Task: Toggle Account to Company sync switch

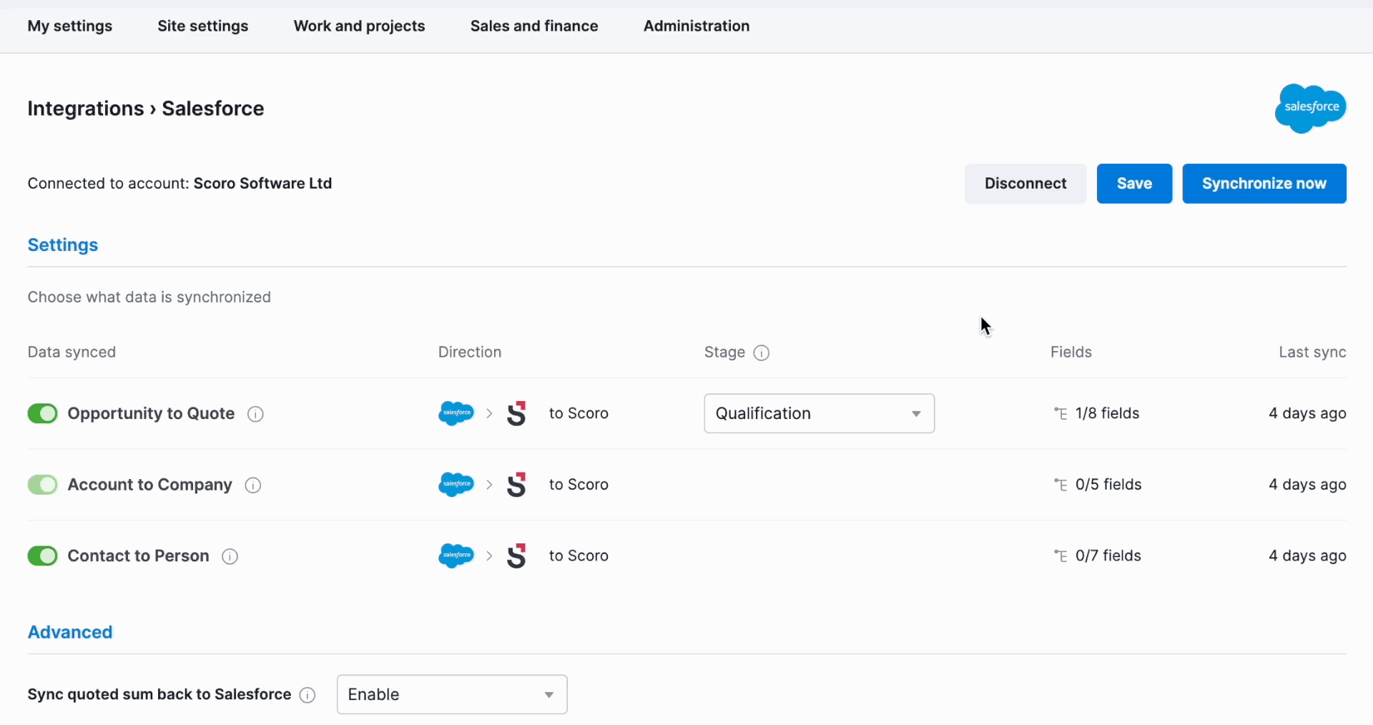Action: click(x=42, y=485)
